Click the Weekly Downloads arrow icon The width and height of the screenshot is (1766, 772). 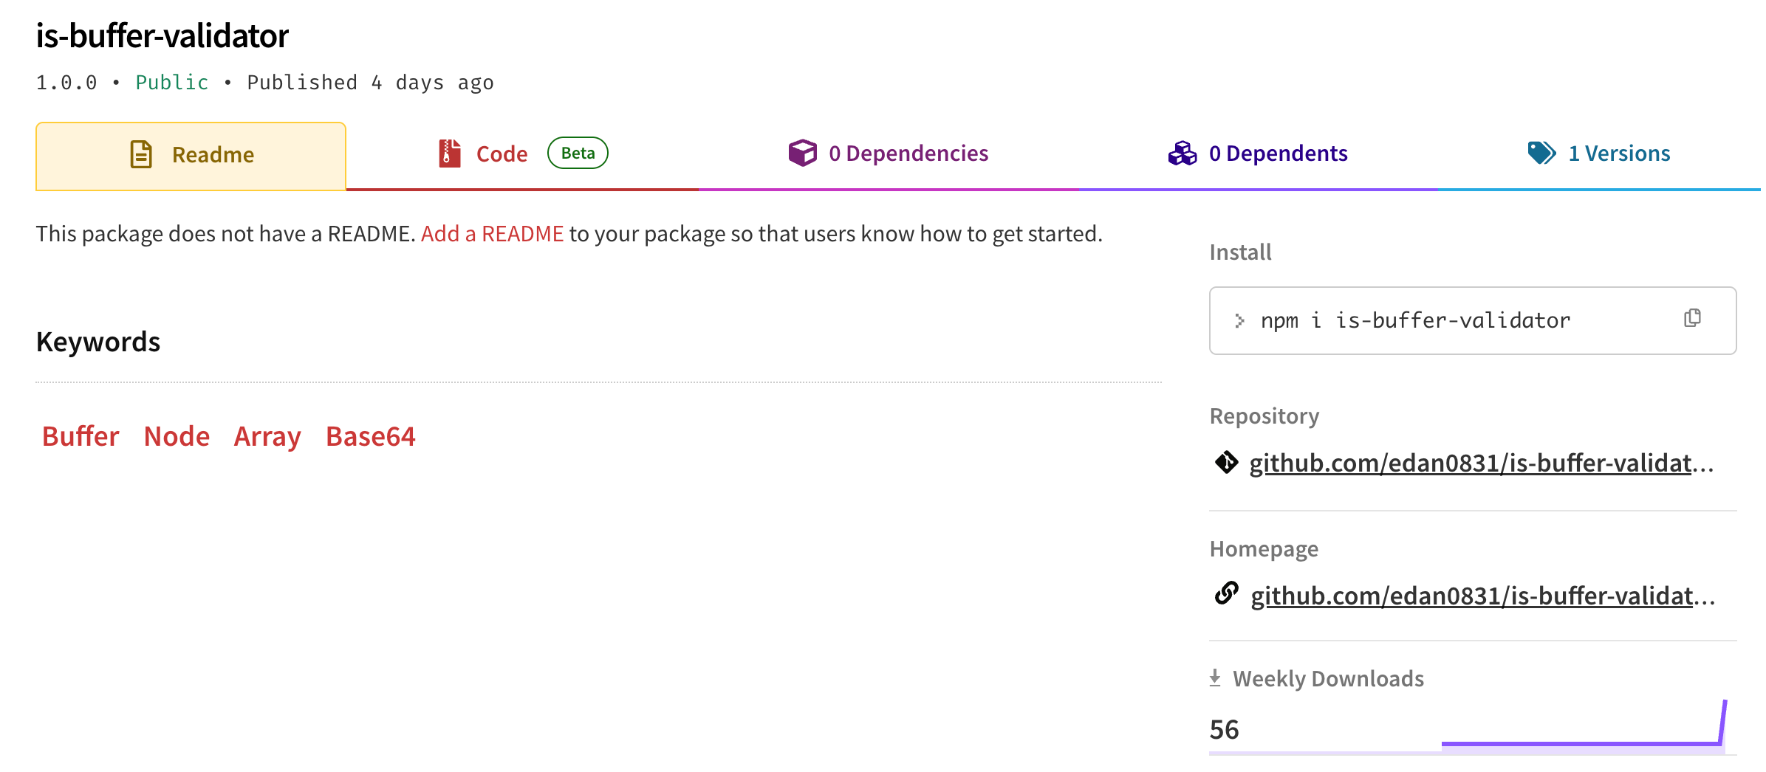click(x=1215, y=678)
